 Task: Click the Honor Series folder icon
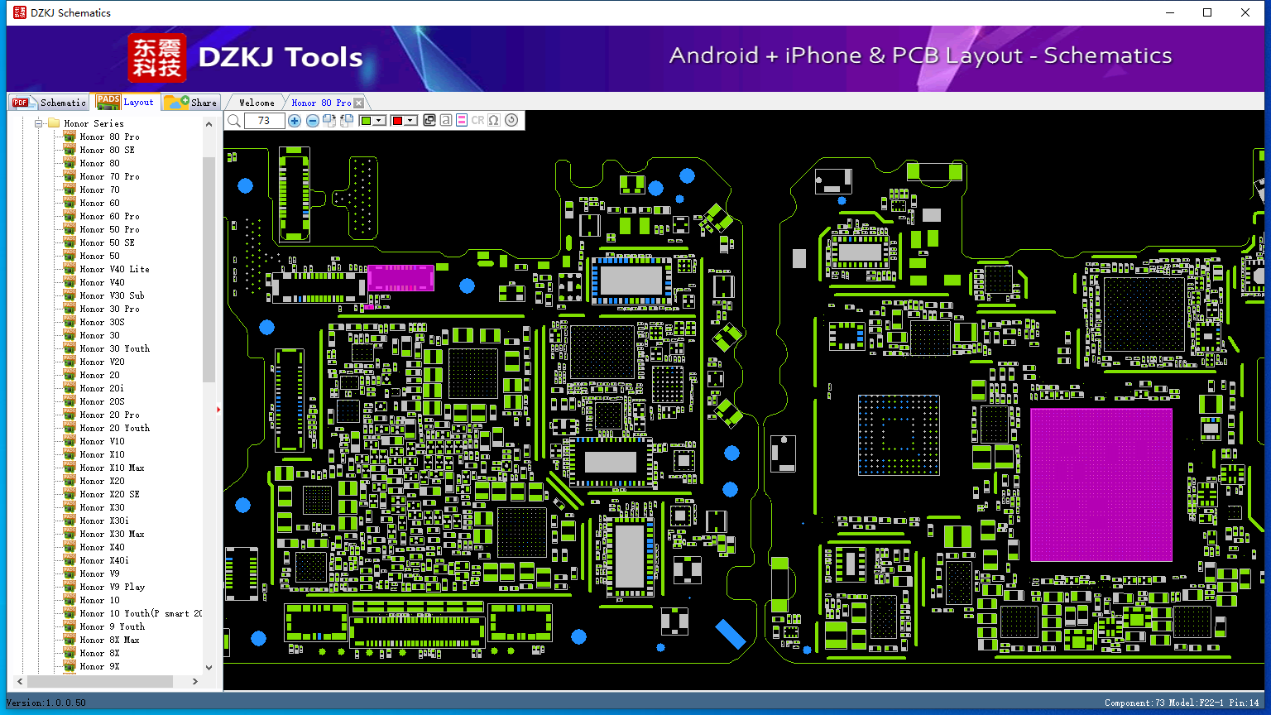click(x=54, y=123)
